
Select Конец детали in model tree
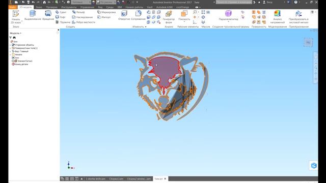pos(20,64)
